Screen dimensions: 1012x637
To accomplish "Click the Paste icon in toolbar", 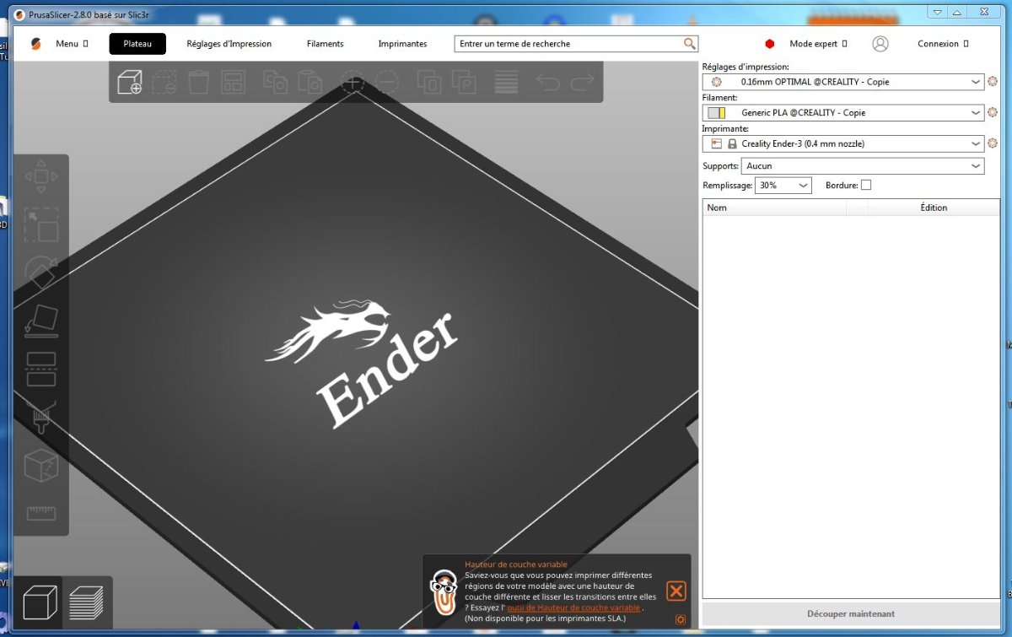I will point(310,82).
